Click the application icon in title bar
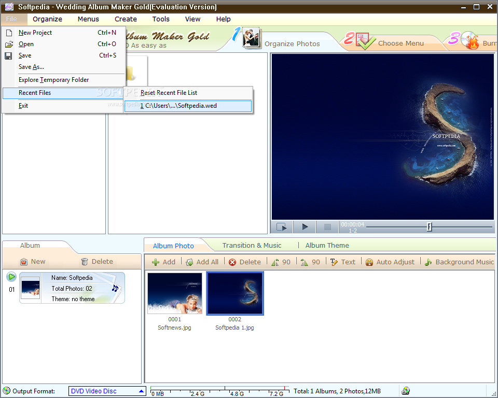The height and width of the screenshot is (398, 498). pyautogui.click(x=9, y=7)
